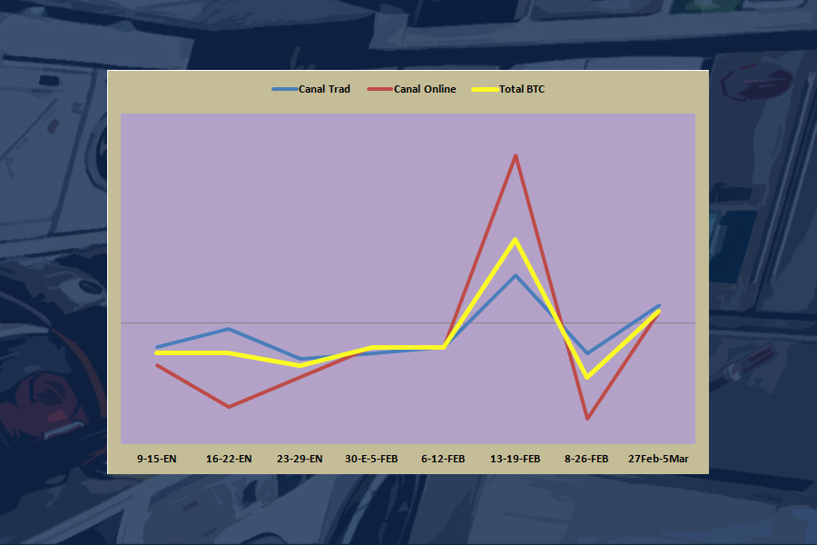Click the Total BTC legend label
The image size is (817, 545).
(x=522, y=89)
